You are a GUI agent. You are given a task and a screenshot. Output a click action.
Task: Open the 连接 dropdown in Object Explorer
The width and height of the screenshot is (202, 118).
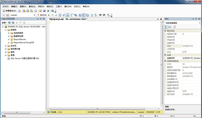[4, 23]
